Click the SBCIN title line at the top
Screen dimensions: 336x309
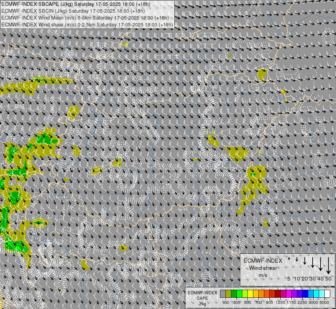coord(73,11)
